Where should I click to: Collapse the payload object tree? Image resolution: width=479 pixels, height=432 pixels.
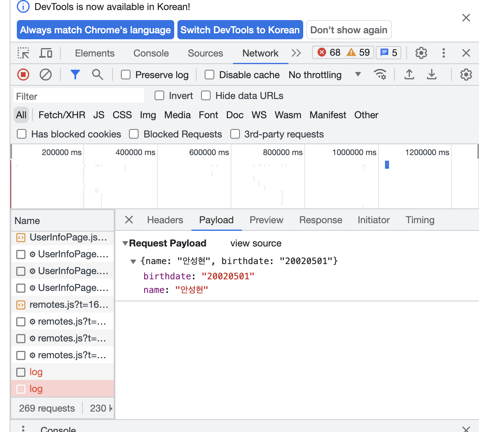(x=133, y=261)
